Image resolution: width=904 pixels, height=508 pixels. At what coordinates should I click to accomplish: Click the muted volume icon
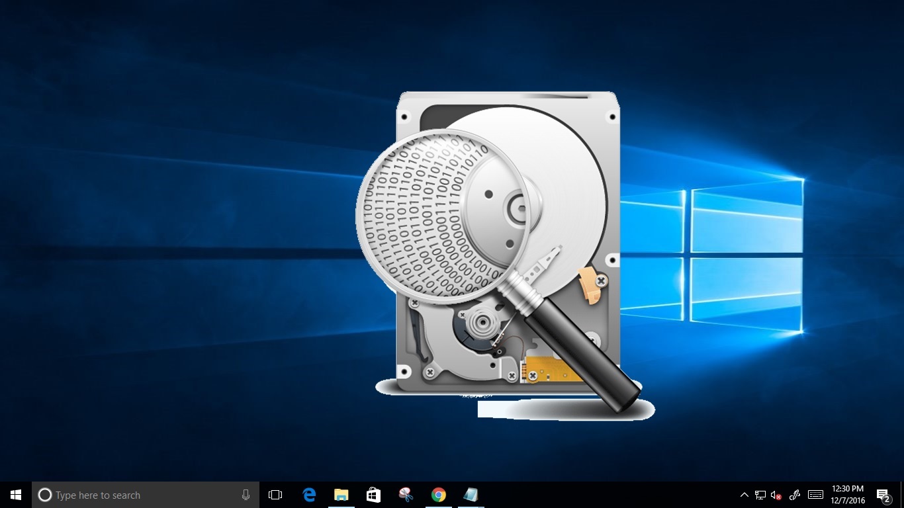[777, 495]
